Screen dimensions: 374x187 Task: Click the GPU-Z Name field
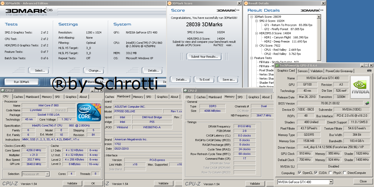coord(323,78)
